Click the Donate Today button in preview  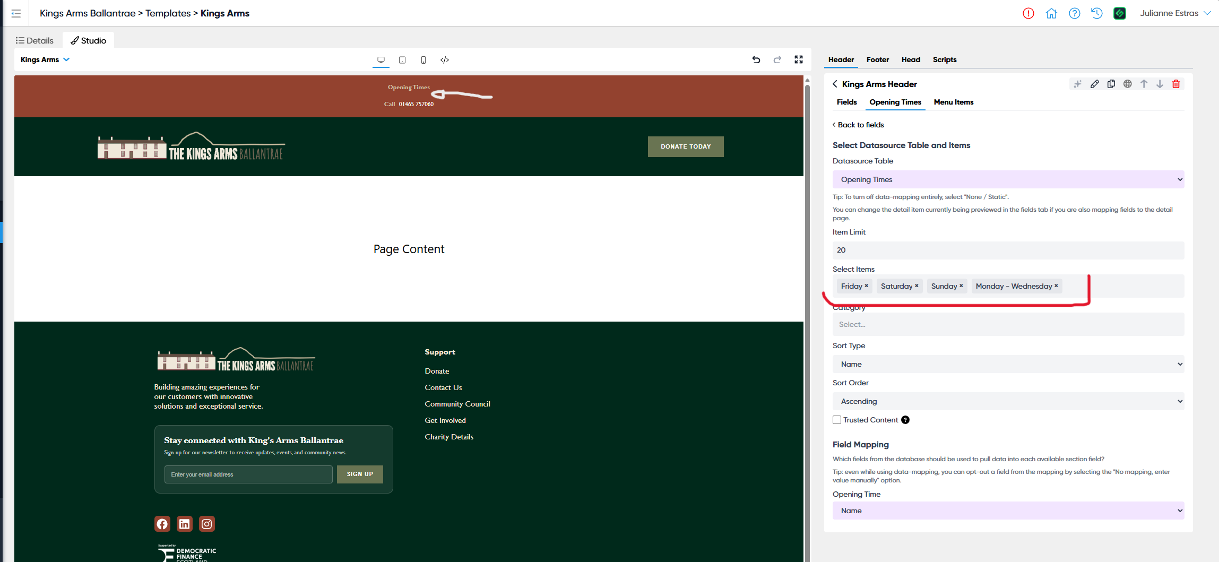tap(686, 146)
